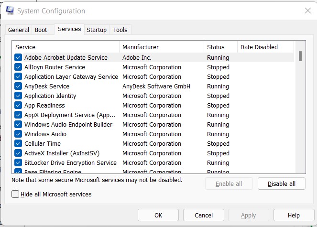
Task: Sort by Manufacturer column header
Action: coord(162,47)
